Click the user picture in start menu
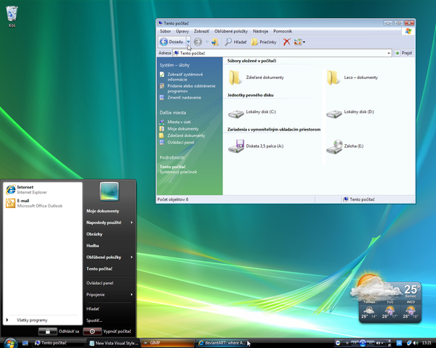Image resolution: width=436 pixels, height=348 pixels. (109, 191)
